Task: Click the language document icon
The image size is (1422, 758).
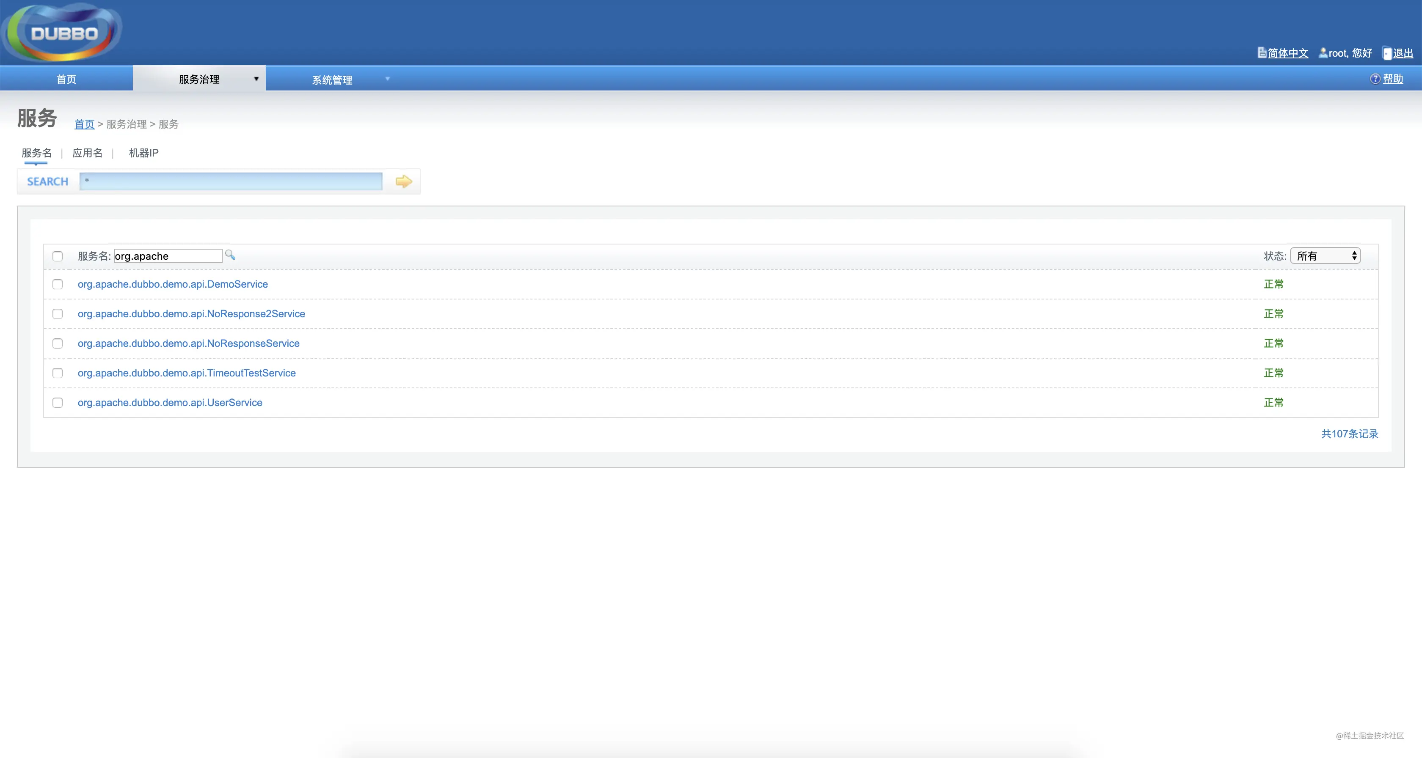Action: click(1261, 52)
